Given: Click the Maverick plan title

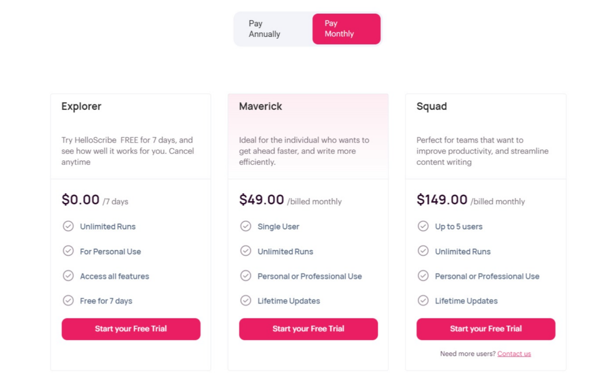Looking at the screenshot, I should pyautogui.click(x=260, y=106).
